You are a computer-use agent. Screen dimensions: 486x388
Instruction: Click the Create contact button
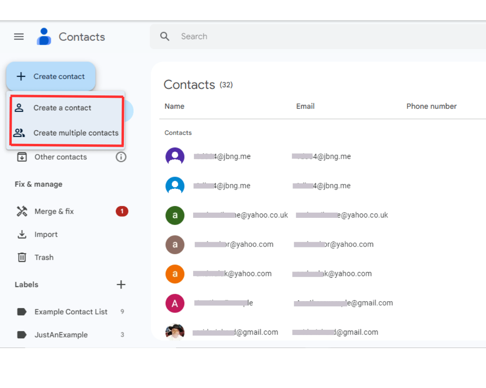click(51, 76)
